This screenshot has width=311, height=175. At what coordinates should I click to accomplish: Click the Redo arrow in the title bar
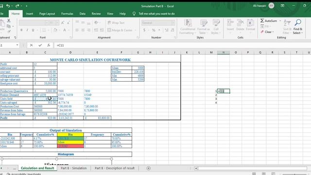[17, 6]
